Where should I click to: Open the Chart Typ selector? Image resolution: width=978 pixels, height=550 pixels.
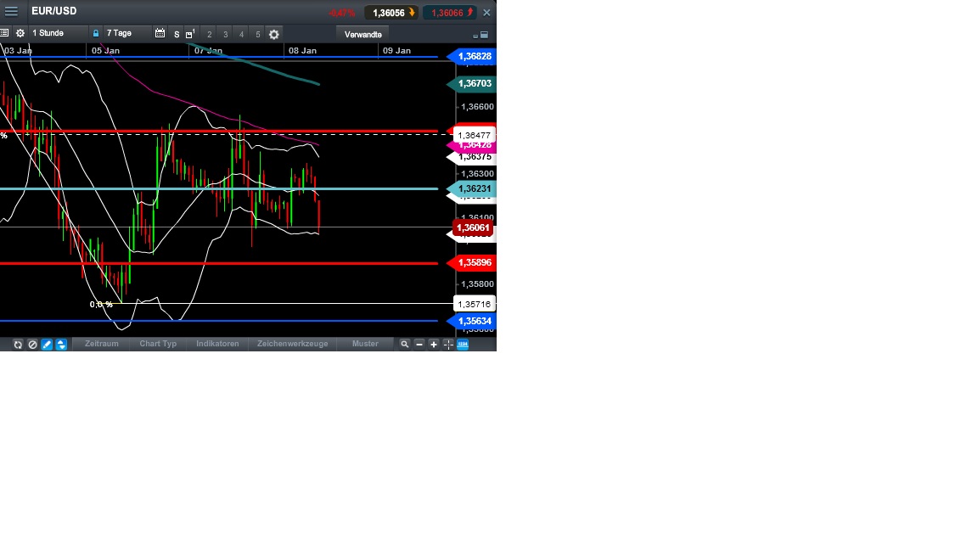coord(158,344)
